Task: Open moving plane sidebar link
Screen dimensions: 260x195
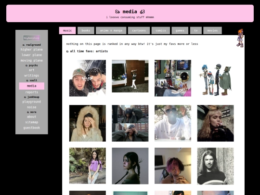Action: click(31, 61)
